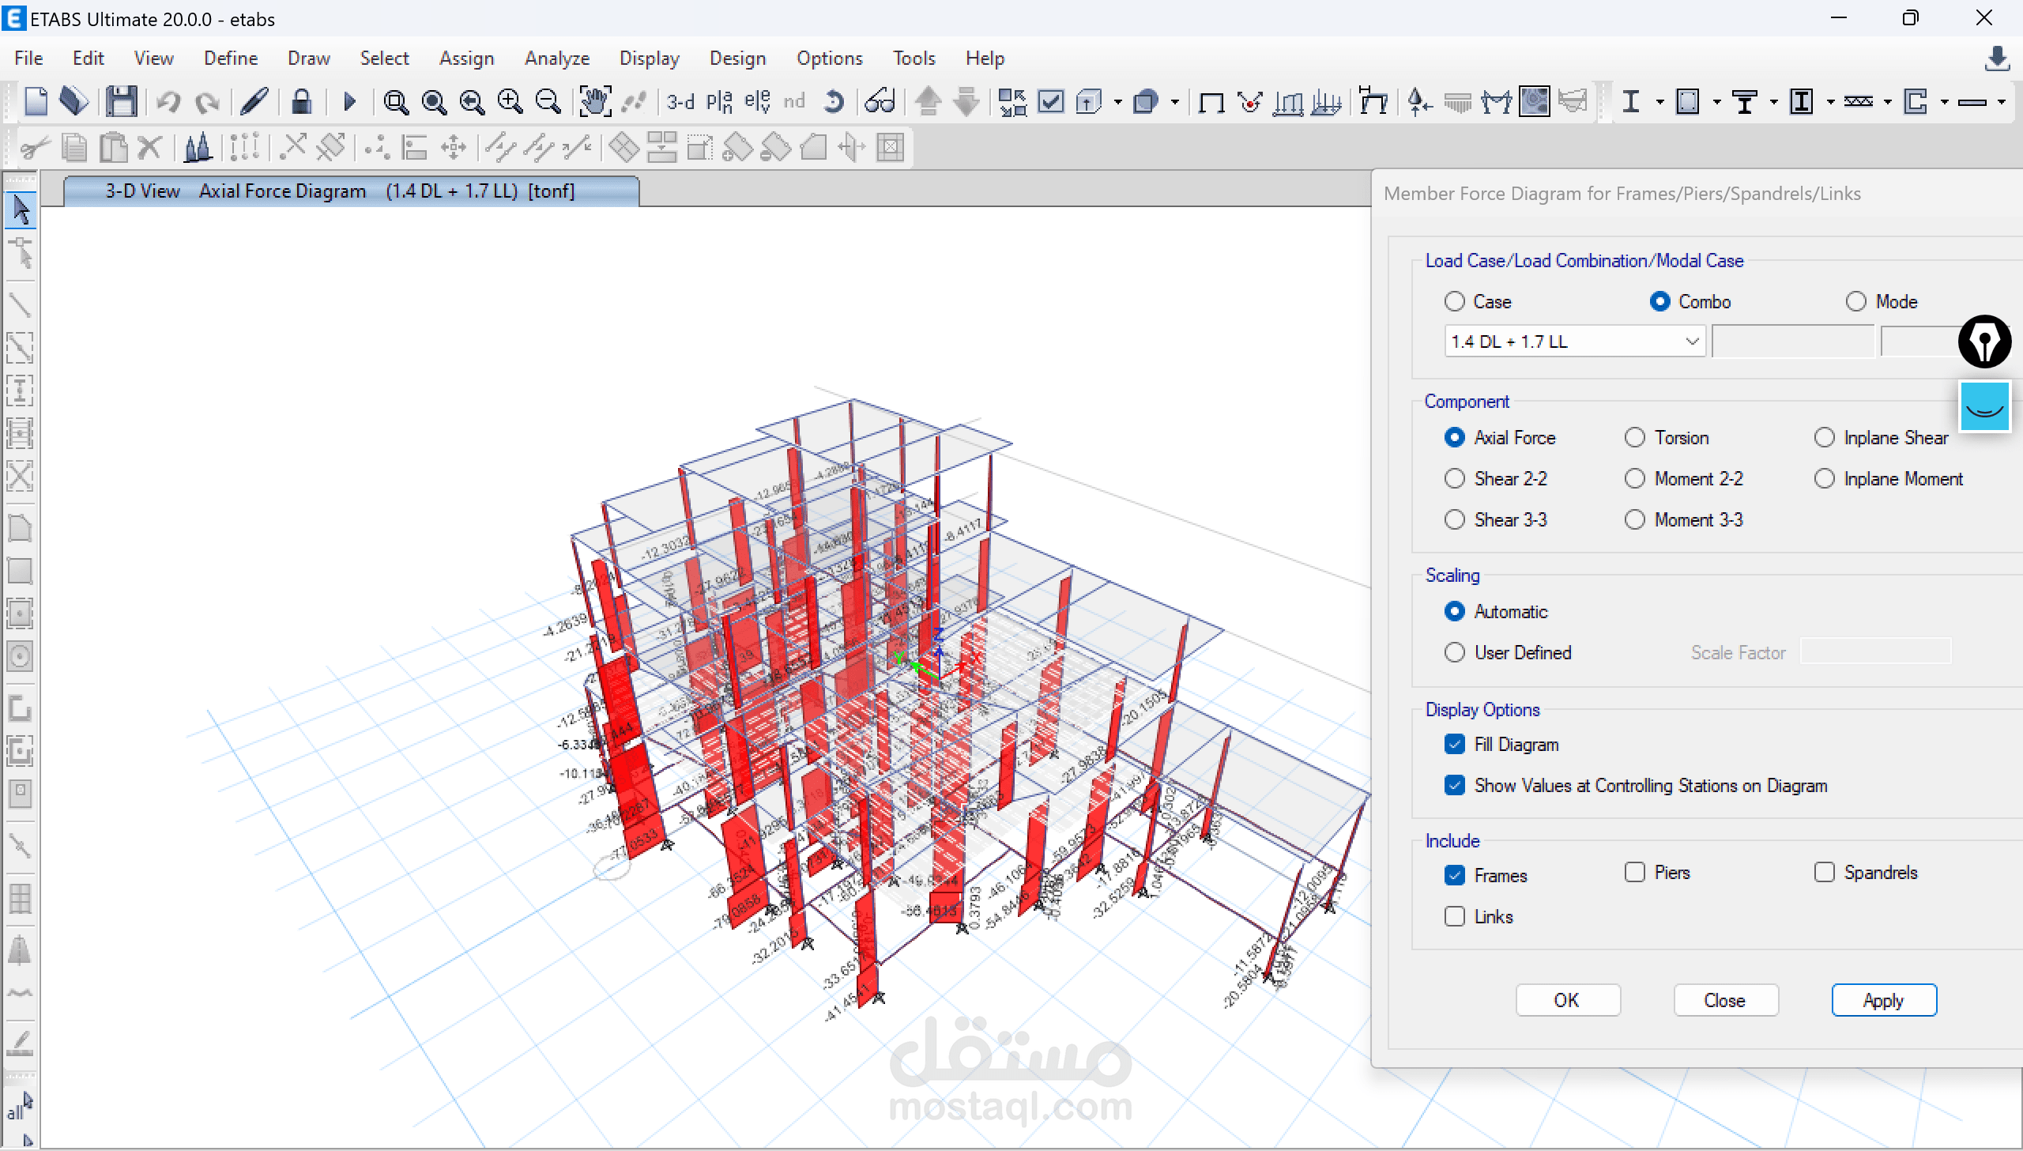Click the Show Undeformed Shape frame icon
Viewport: 2023px width, 1151px height.
coord(1211,102)
